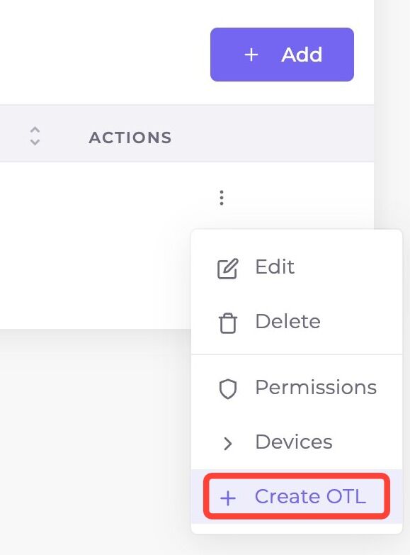The image size is (410, 555).
Task: Select the ACTIONS column header
Action: (x=130, y=138)
